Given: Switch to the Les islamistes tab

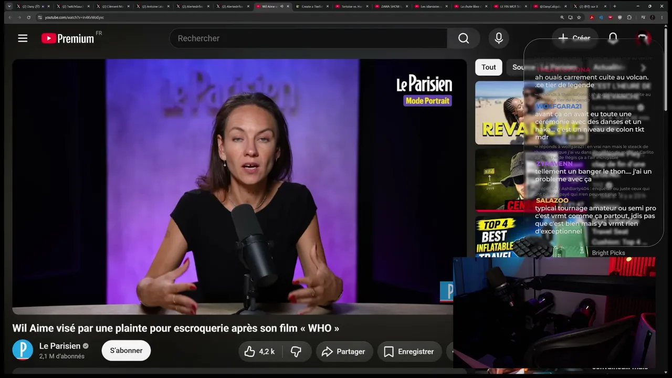Looking at the screenshot, I should (x=431, y=6).
